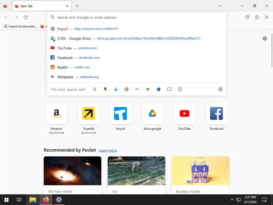Save to Pocket icon in toolbar
This screenshot has width=273, height=205.
pos(247,17)
